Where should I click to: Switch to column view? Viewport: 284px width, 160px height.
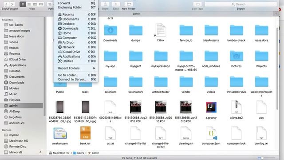click(35, 4)
